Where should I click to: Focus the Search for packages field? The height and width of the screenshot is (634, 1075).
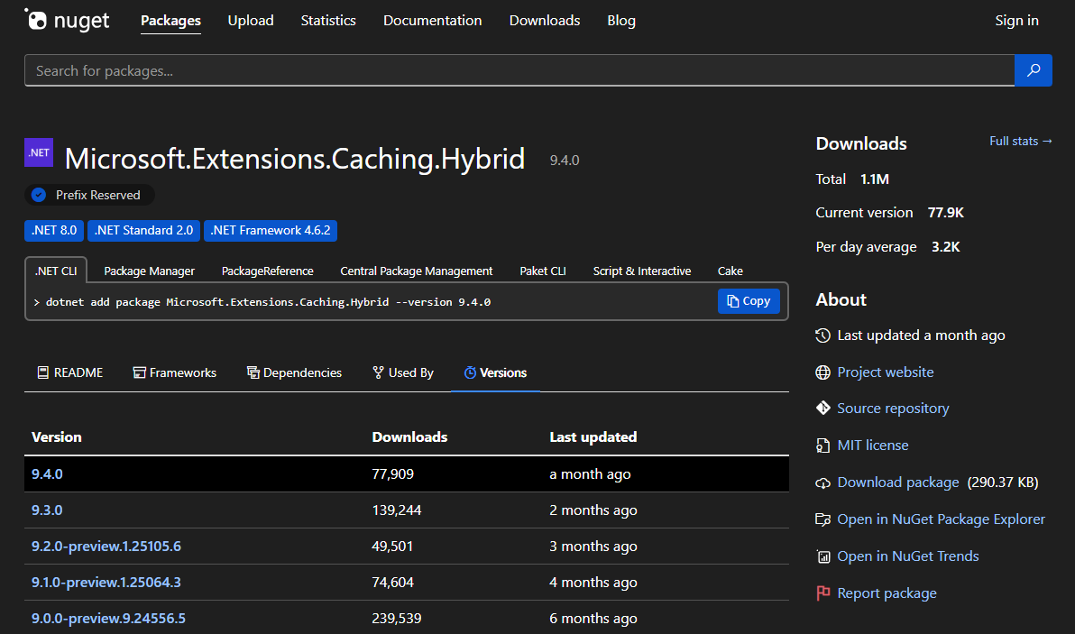(x=519, y=70)
